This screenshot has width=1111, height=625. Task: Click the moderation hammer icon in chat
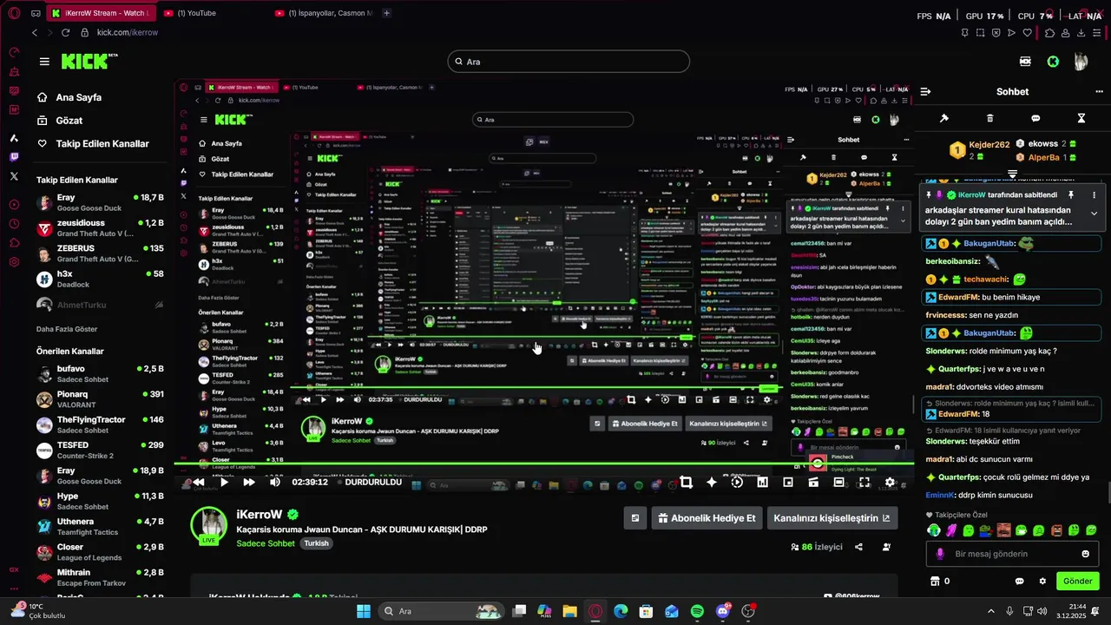click(x=944, y=118)
